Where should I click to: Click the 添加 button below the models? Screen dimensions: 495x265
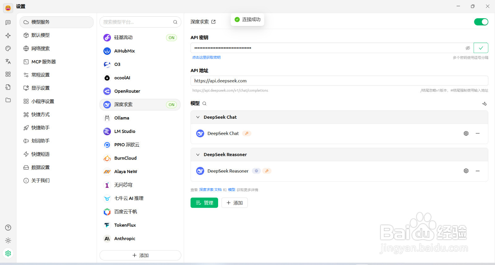coord(235,203)
